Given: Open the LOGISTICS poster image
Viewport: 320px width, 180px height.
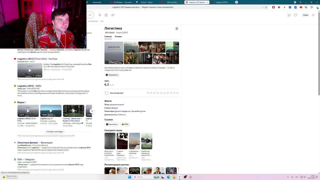Looking at the screenshot, I should click(114, 53).
